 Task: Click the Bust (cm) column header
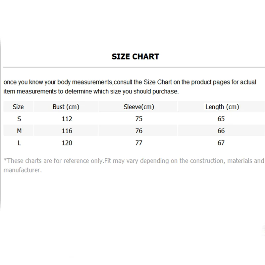click(x=66, y=107)
